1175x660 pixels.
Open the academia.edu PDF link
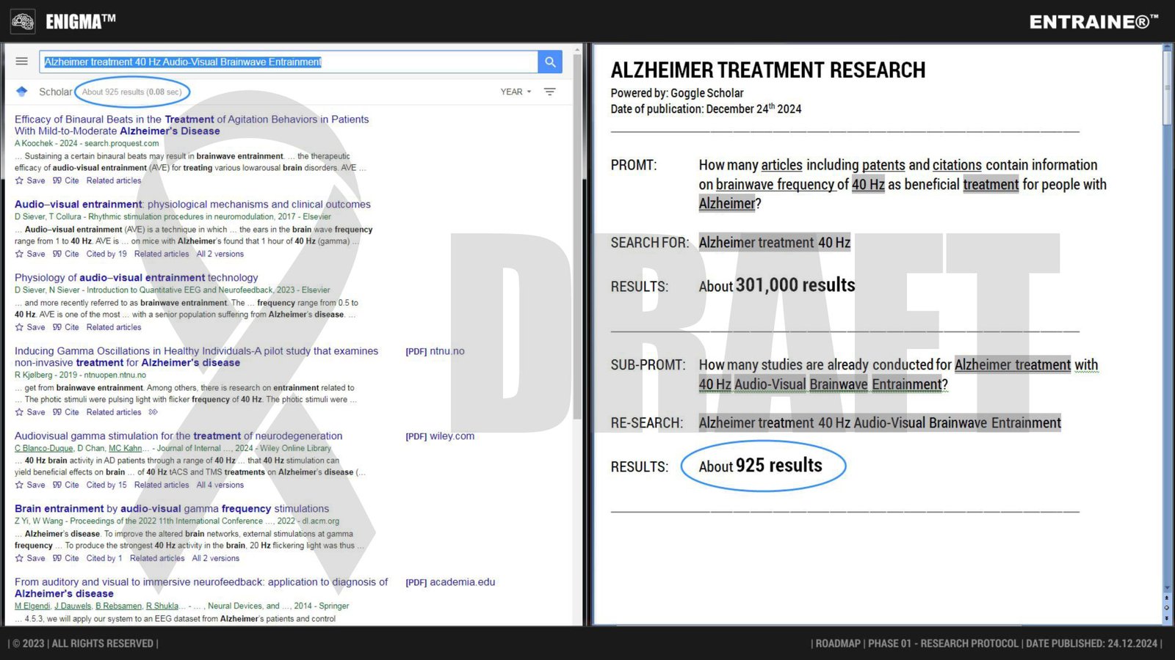click(x=450, y=582)
